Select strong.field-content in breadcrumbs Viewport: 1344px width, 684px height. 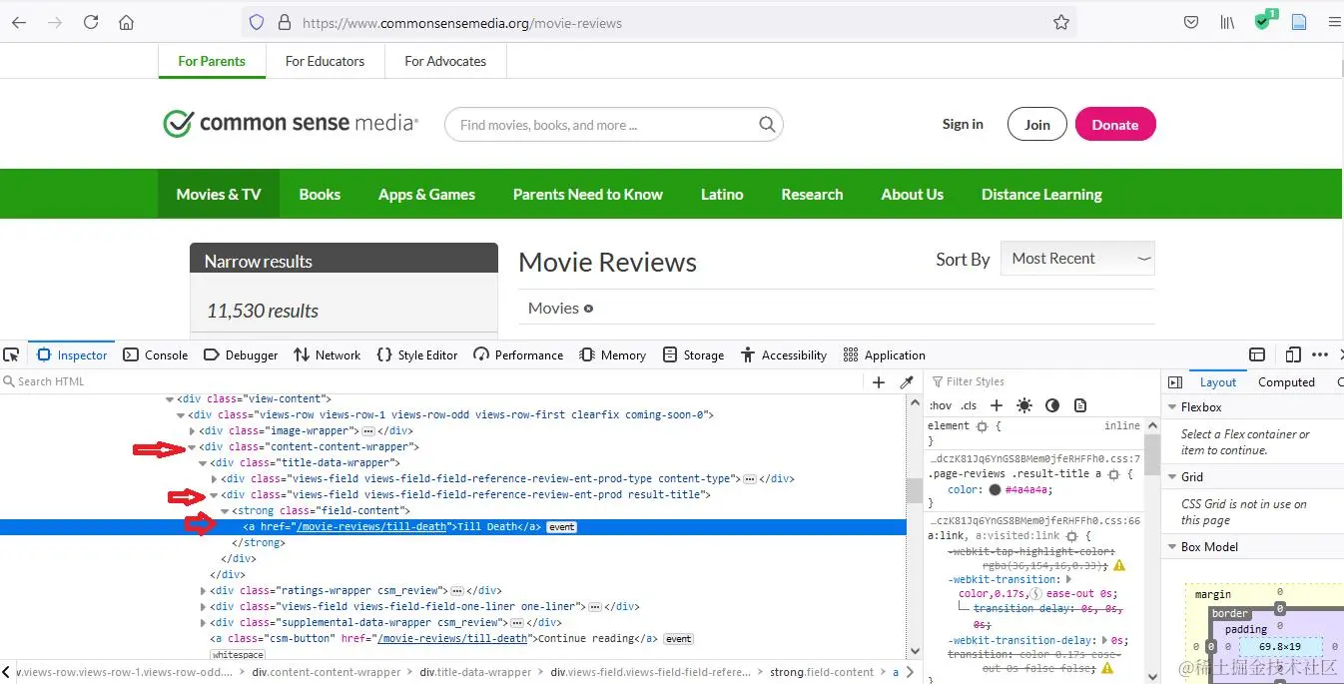point(821,672)
